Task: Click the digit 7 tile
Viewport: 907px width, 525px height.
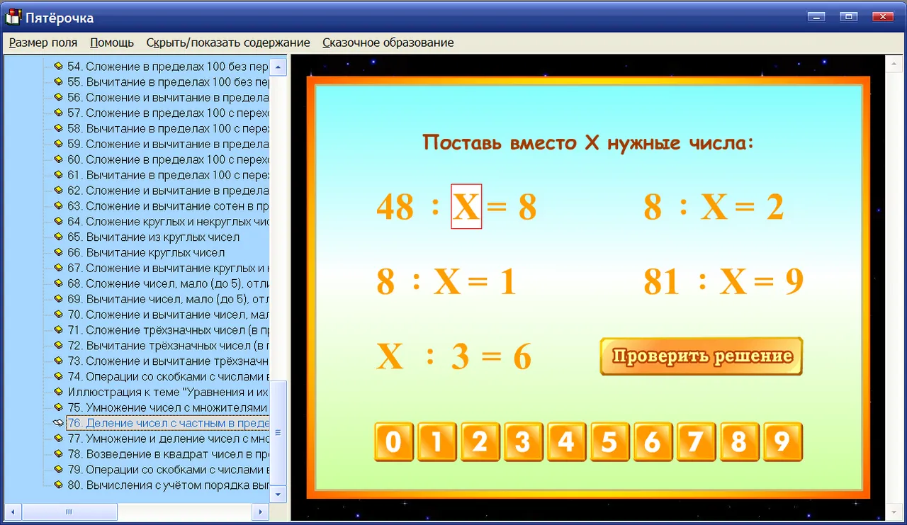Action: click(696, 442)
